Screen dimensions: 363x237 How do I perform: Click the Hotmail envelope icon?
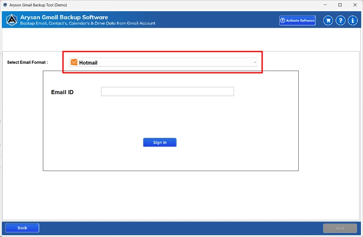74,62
